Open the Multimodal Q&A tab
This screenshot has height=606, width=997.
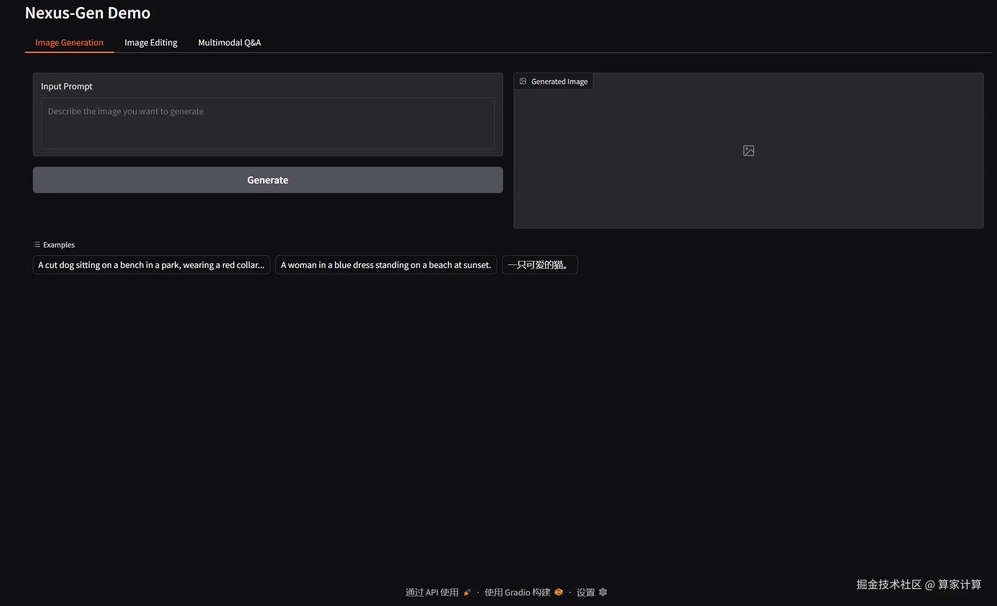pos(229,42)
